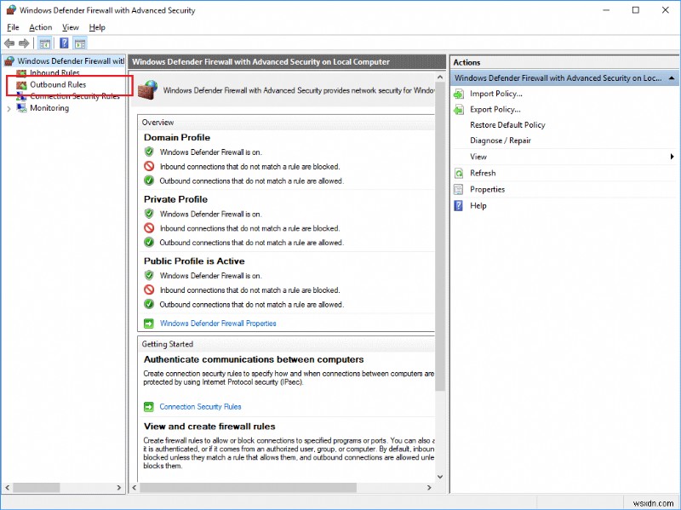Open Windows Defender Firewall Properties link

coord(221,323)
